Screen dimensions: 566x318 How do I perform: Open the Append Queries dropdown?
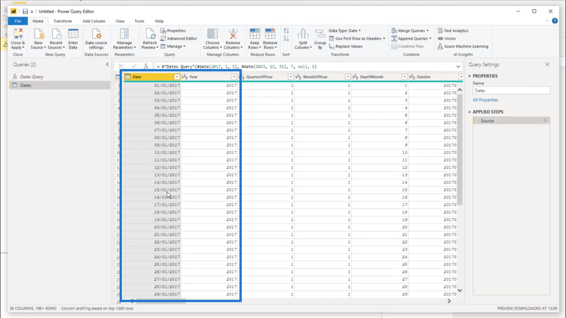click(411, 38)
